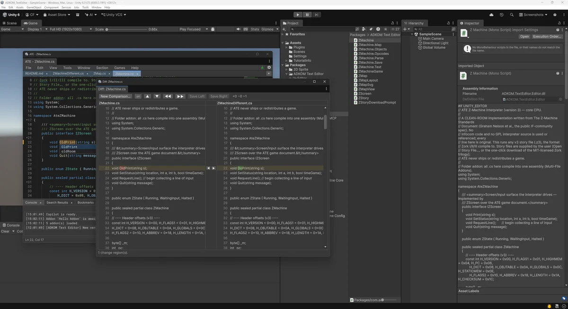Switch to the Scene tab
This screenshot has height=309, width=568.
tap(9, 23)
